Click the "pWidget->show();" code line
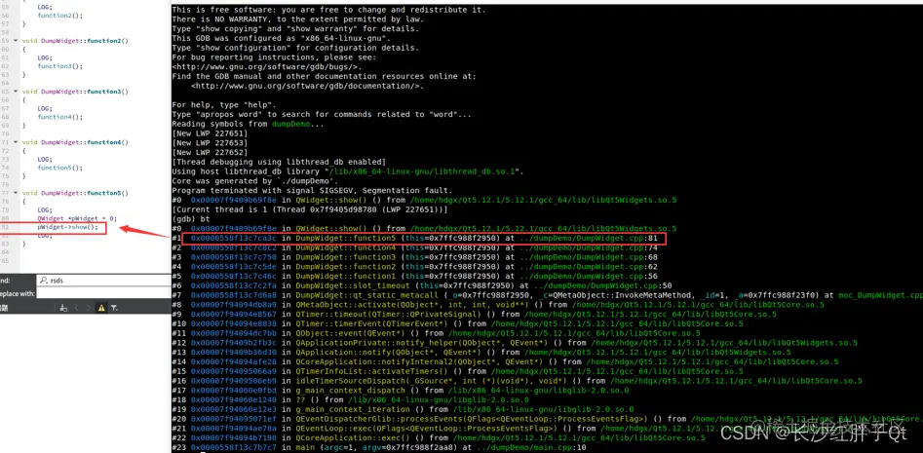This screenshot has height=453, width=923. [x=67, y=226]
